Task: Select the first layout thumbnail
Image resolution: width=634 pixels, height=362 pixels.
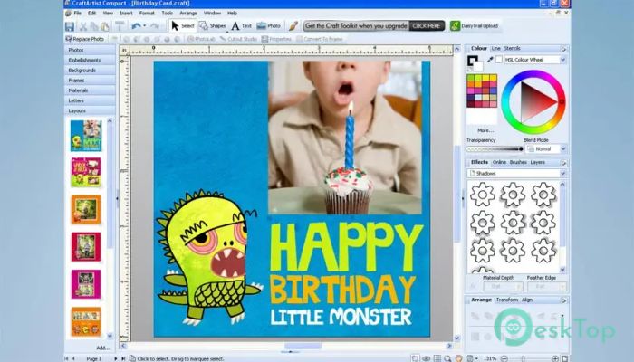Action: [x=86, y=136]
